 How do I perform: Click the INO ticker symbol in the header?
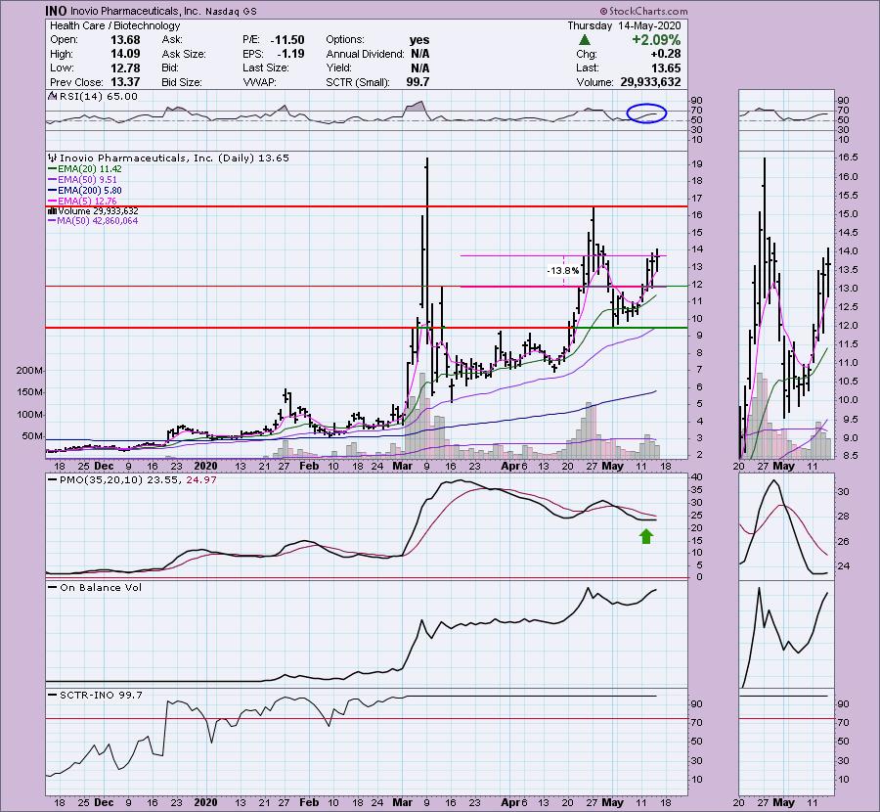56,11
